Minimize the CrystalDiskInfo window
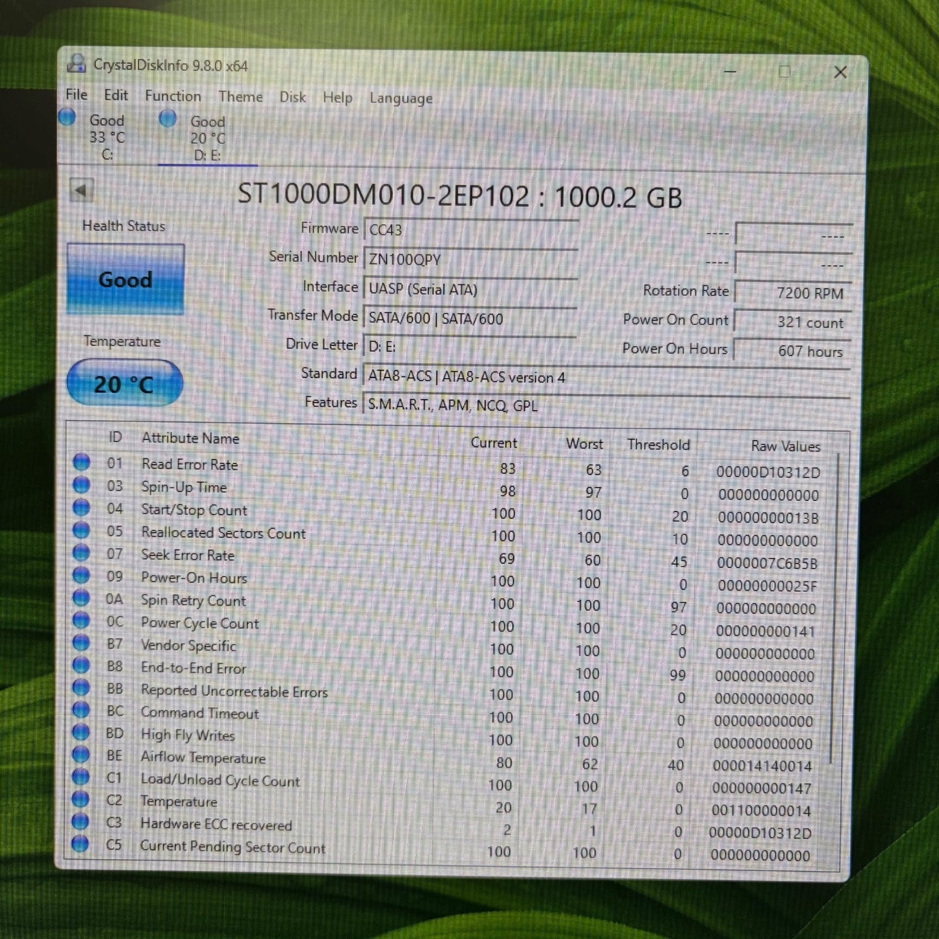 (x=730, y=71)
